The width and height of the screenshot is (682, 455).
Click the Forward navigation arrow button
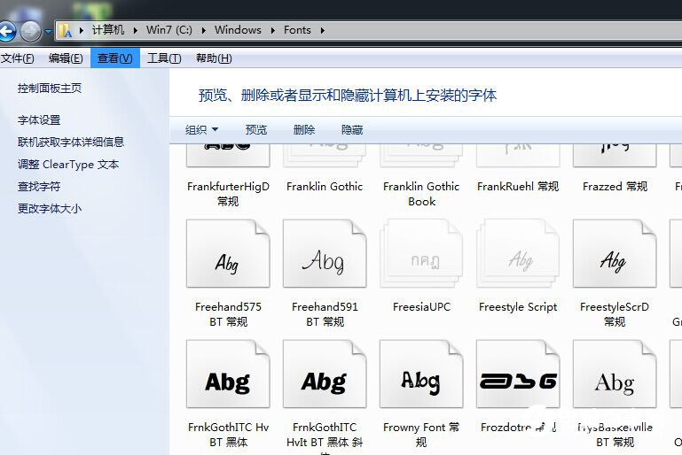coord(30,31)
